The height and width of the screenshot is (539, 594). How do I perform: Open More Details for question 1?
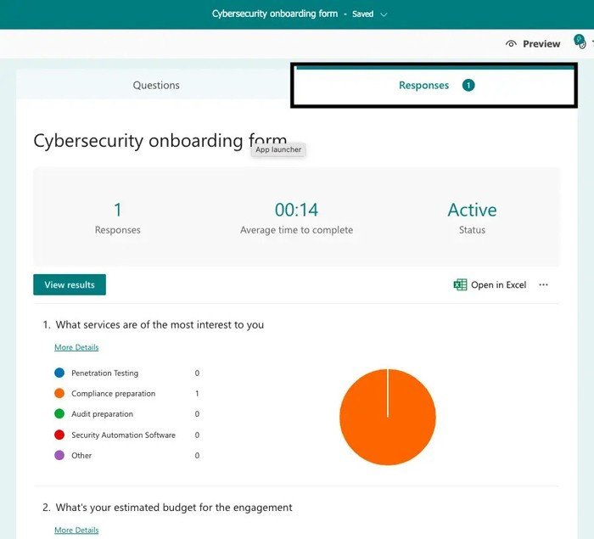pos(76,347)
